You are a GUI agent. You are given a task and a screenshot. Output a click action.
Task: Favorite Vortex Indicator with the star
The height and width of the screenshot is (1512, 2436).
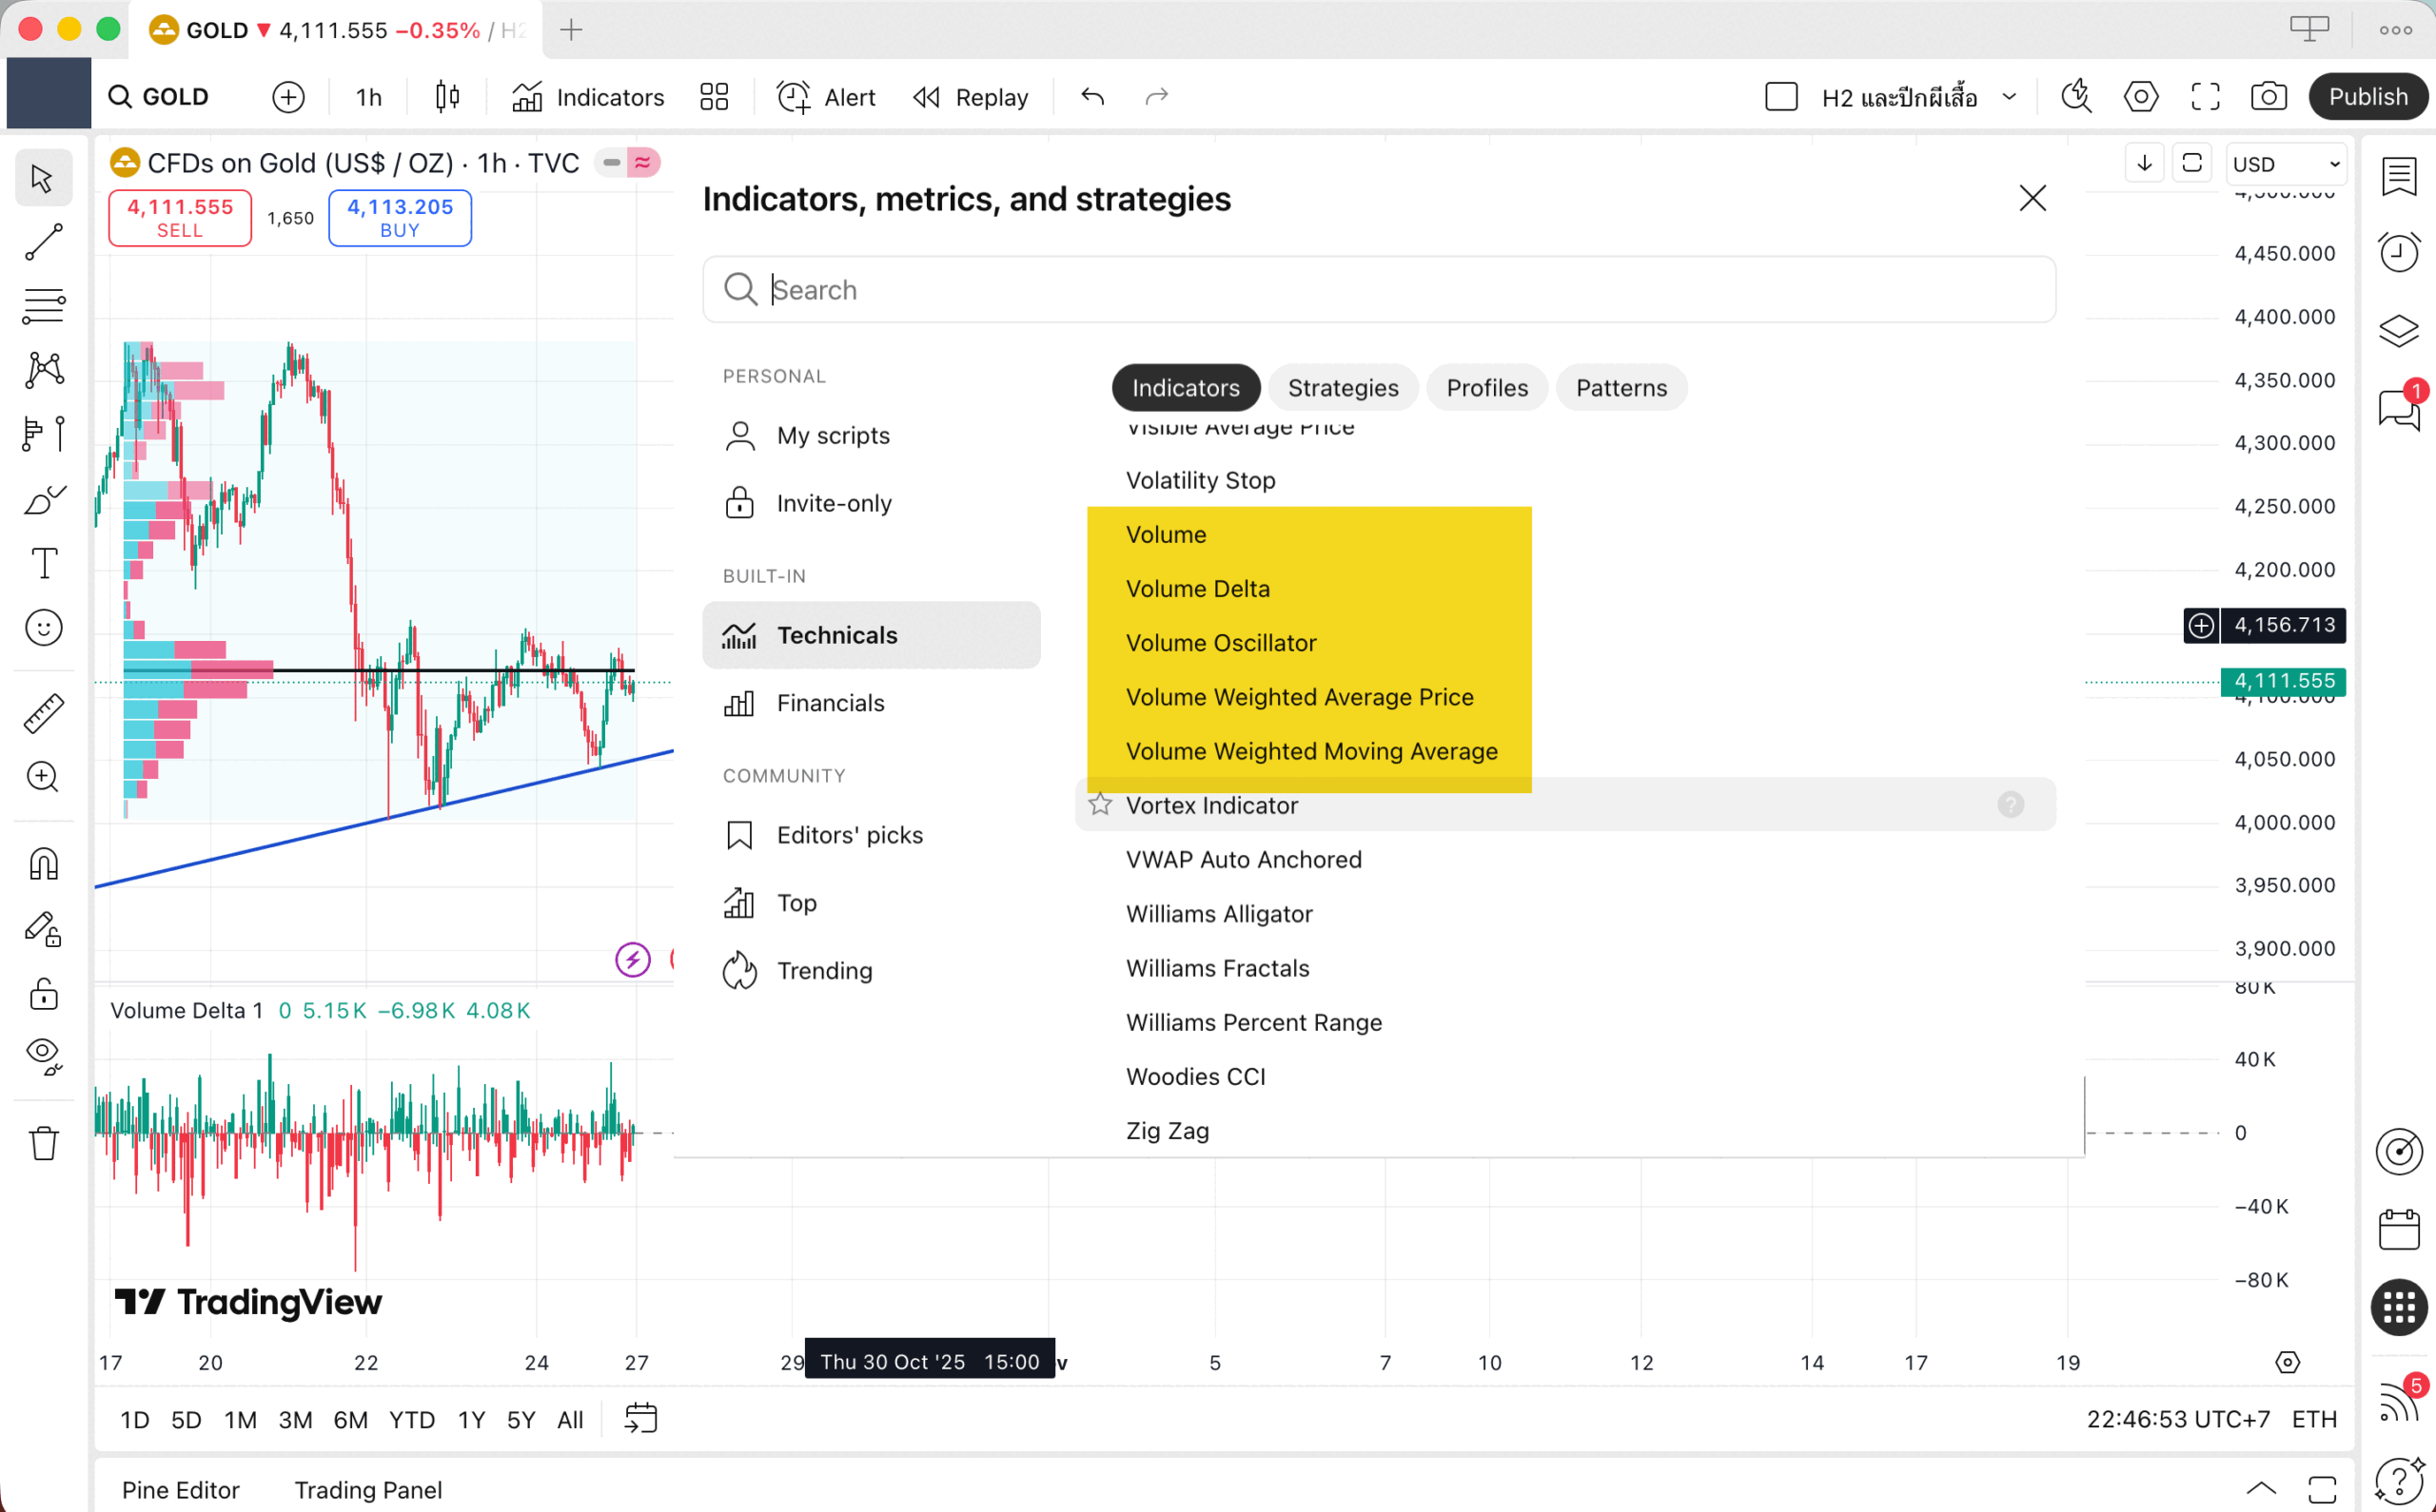tap(1099, 804)
